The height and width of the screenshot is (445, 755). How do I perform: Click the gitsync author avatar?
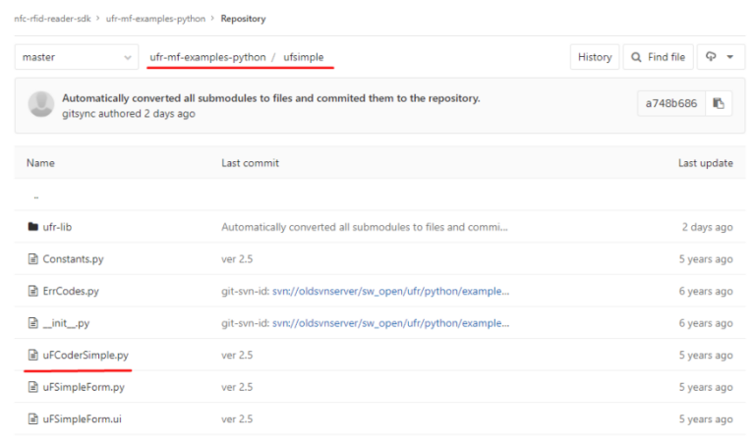tap(41, 103)
